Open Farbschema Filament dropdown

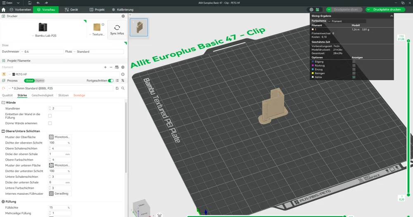click(347, 21)
